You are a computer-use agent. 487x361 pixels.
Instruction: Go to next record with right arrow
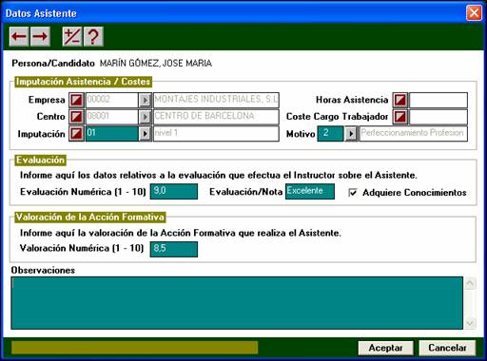[40, 37]
